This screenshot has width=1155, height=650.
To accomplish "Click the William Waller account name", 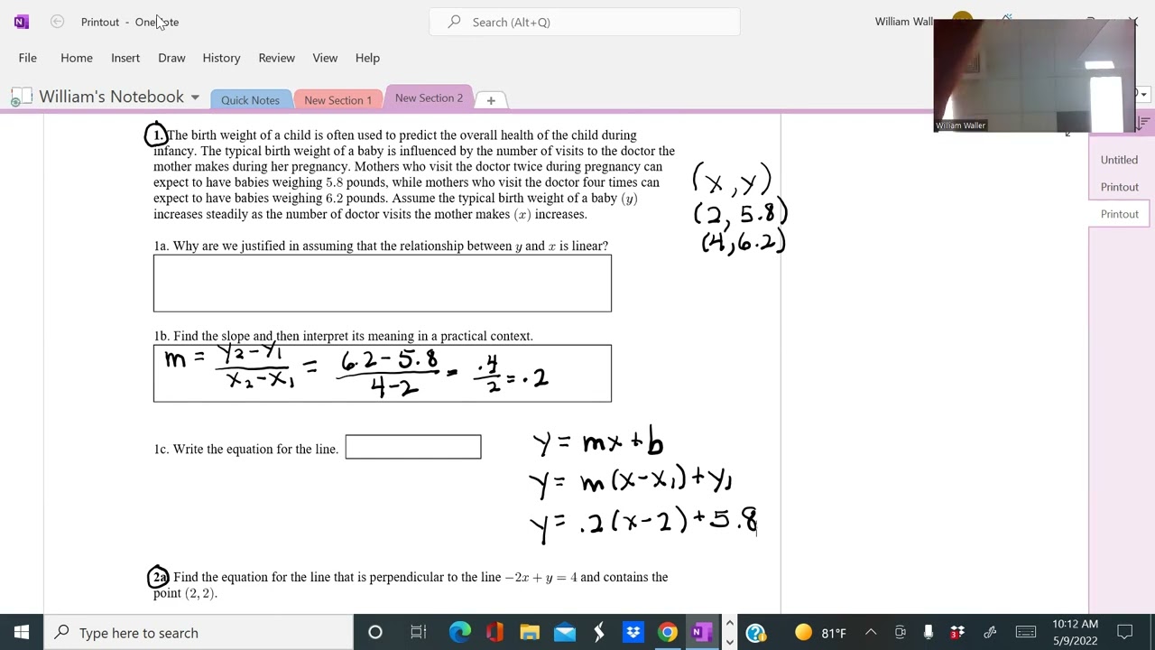I will coord(904,22).
